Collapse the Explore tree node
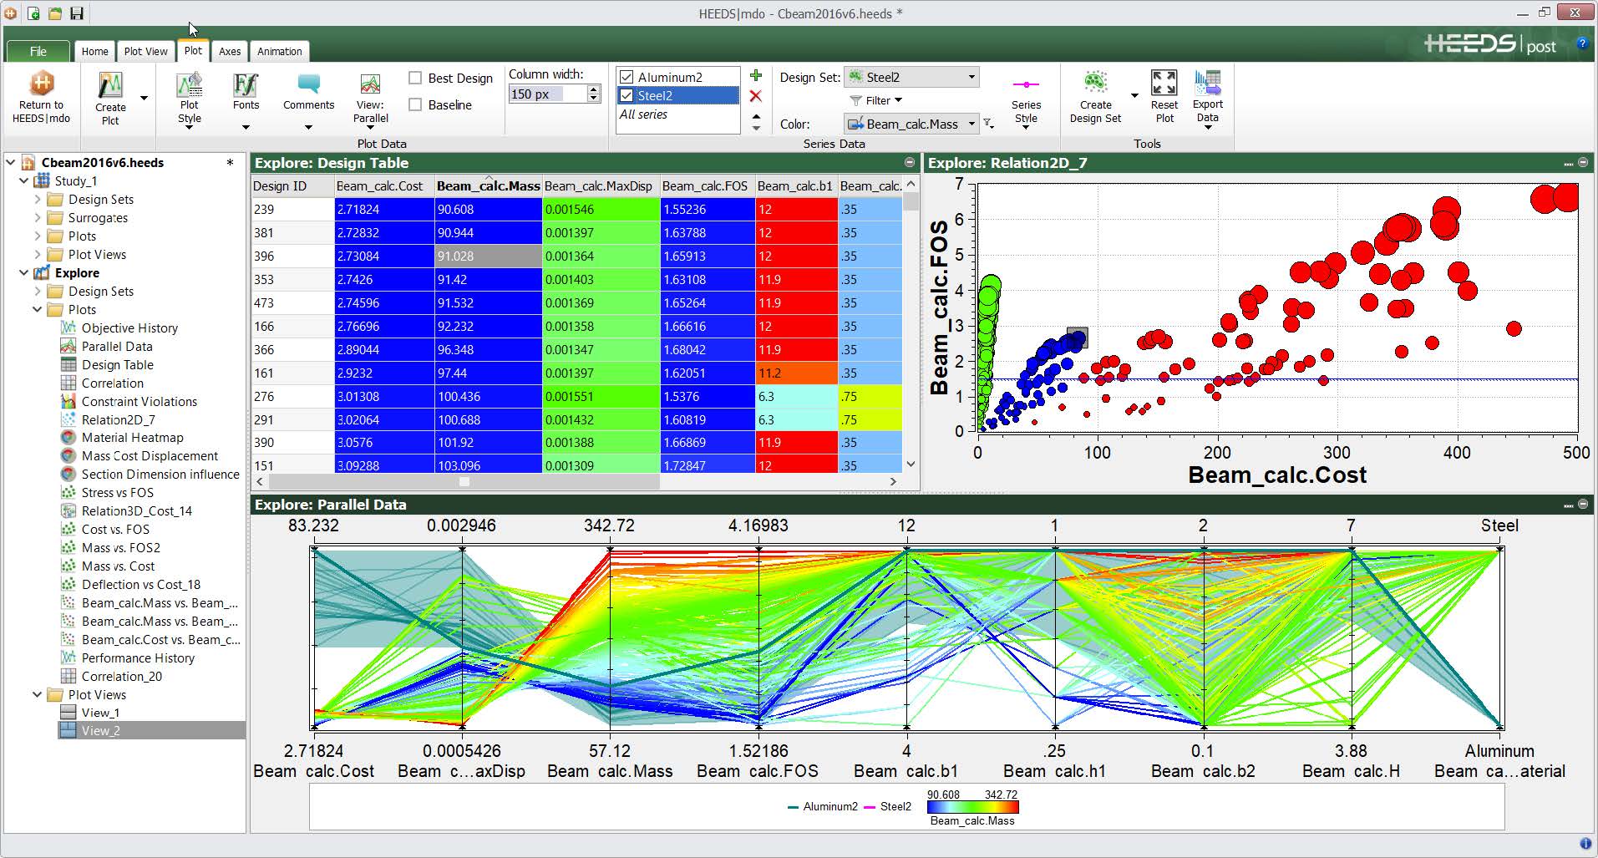 tap(23, 273)
